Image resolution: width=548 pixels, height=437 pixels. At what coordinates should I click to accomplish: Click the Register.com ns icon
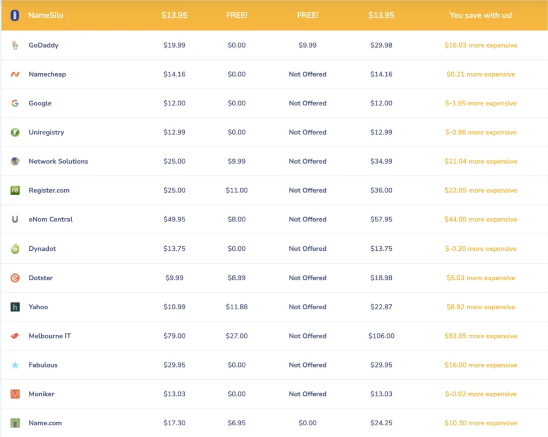tap(15, 190)
